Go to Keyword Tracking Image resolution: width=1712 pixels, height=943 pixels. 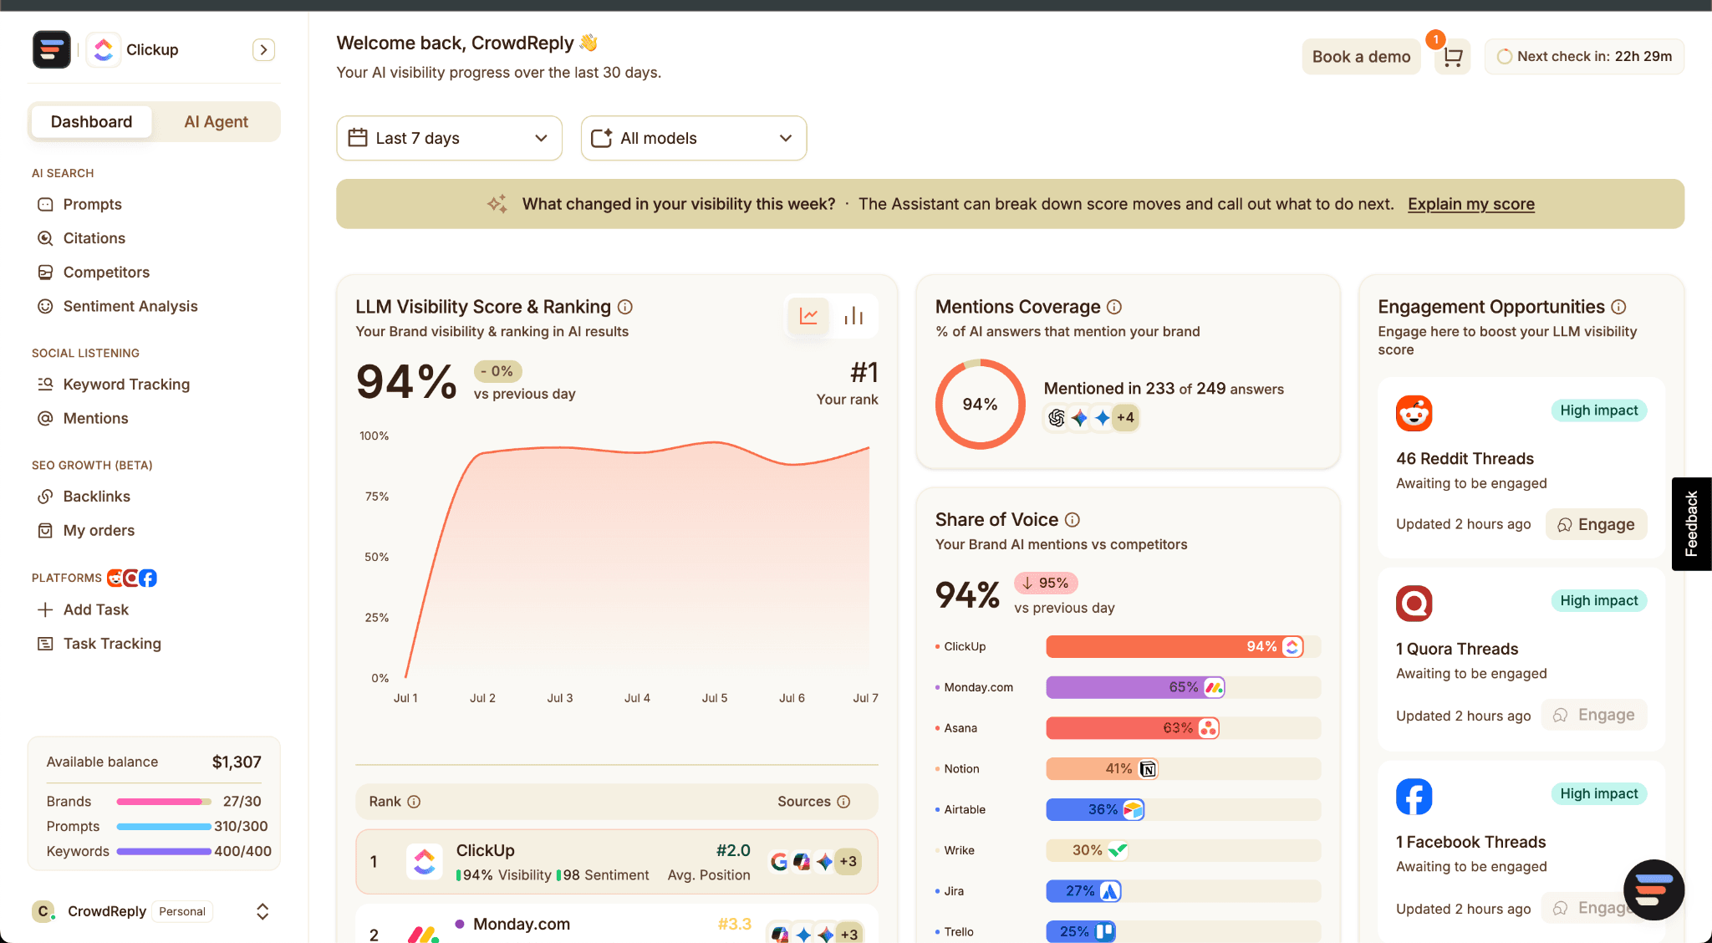coord(126,384)
